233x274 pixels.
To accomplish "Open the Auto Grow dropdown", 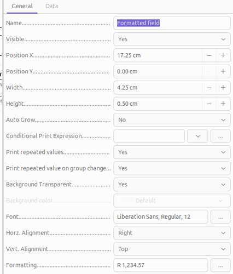I will point(172,120).
